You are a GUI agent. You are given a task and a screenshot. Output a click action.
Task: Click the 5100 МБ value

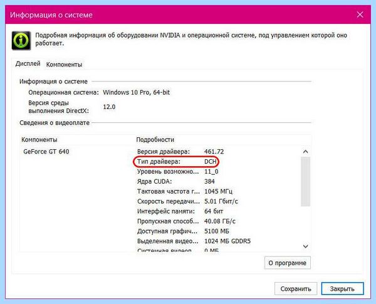[217, 231]
